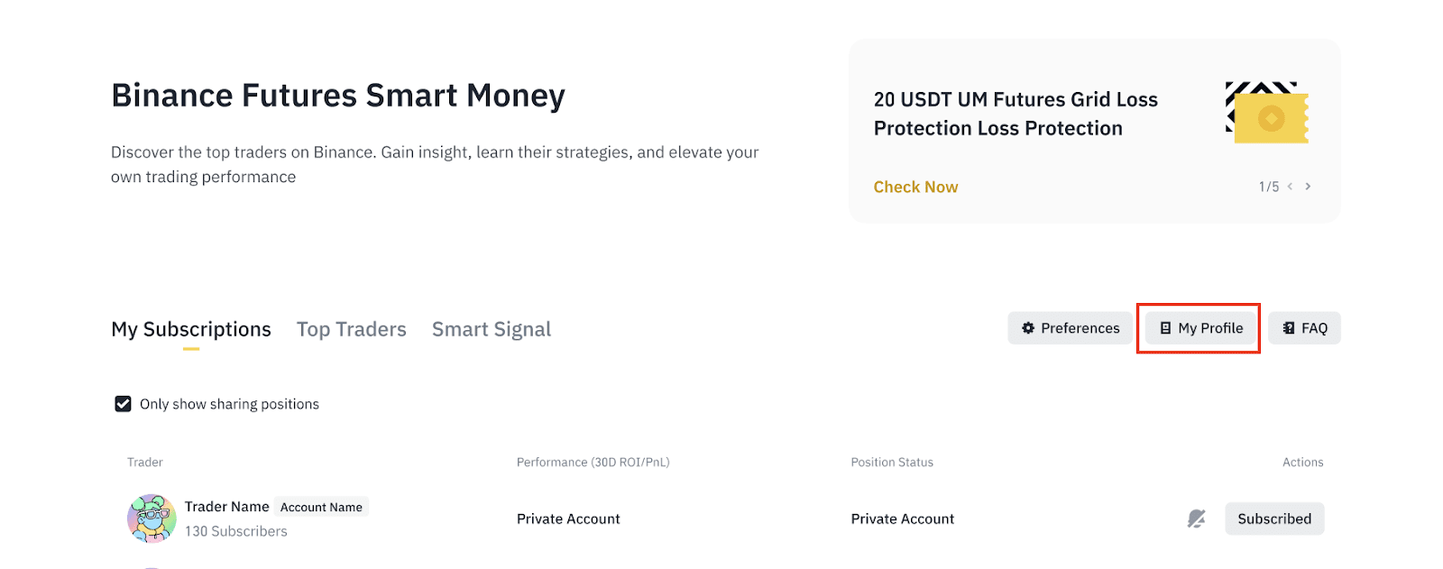1443x569 pixels.
Task: Open the Smart Signal tab
Action: click(492, 330)
